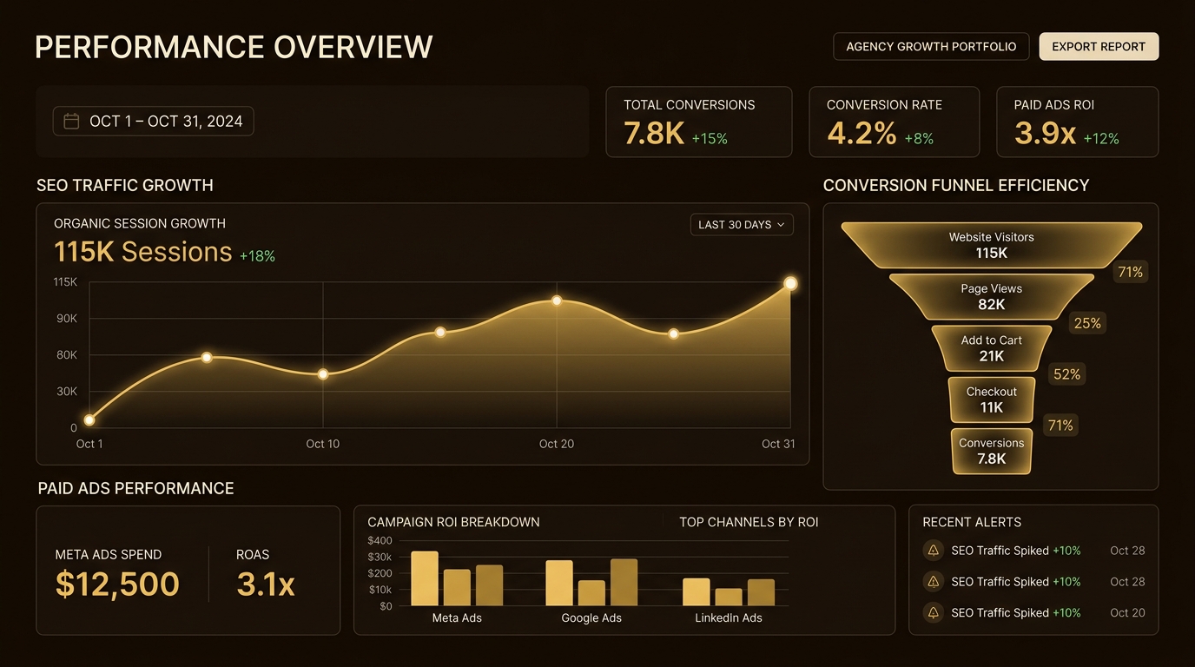This screenshot has height=667, width=1195.
Task: Click the Page Views funnel stage
Action: [x=992, y=297]
